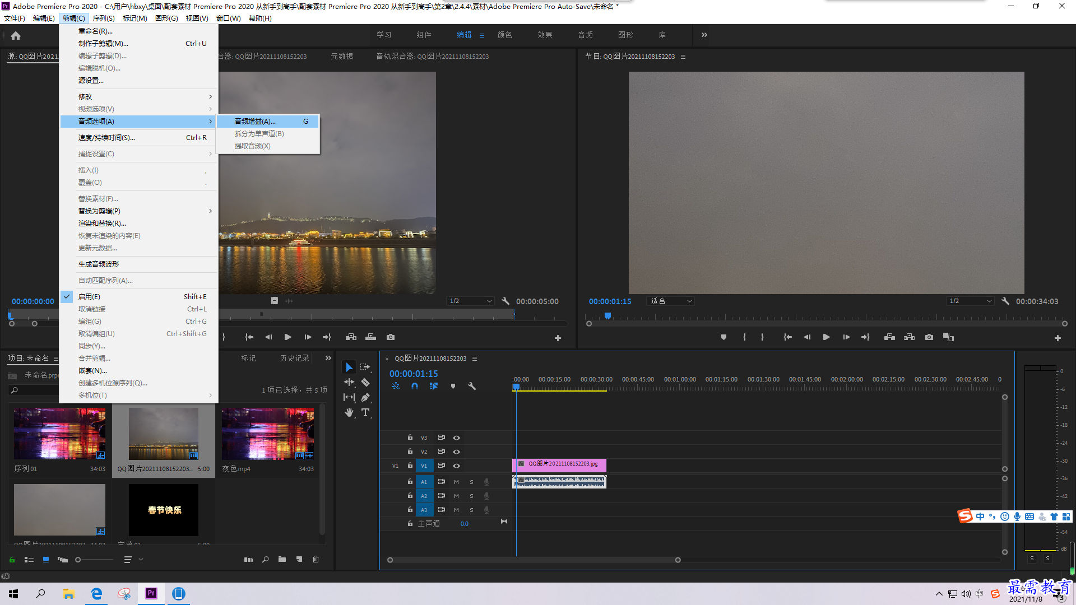This screenshot has height=605, width=1076.
Task: Click New Item icon in Project panel
Action: [299, 559]
